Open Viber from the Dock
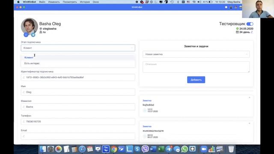Image resolution: width=274 pixels, height=154 pixels. 145,149
